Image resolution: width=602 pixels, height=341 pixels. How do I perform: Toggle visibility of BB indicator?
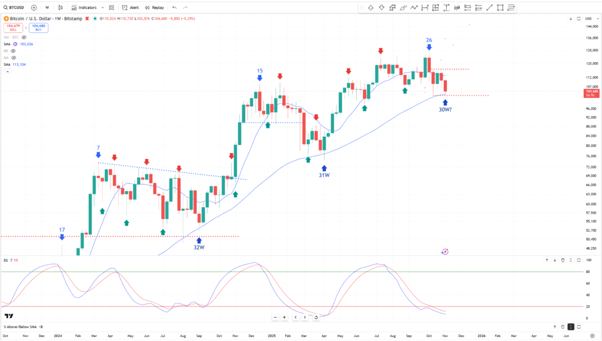tap(12, 50)
